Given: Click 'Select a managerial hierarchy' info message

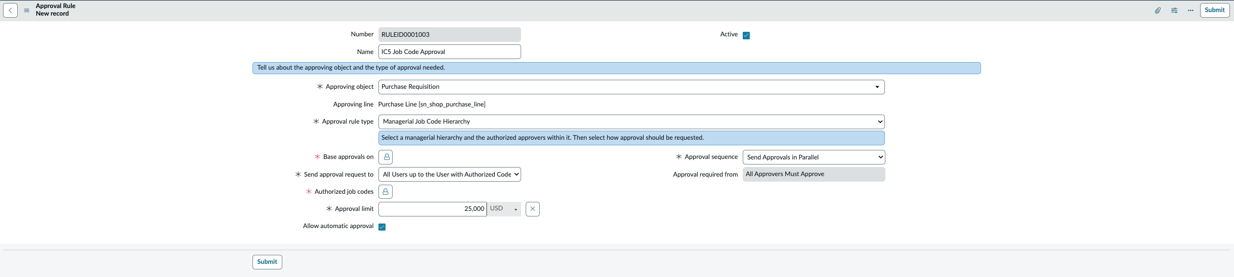Looking at the screenshot, I should pos(631,138).
